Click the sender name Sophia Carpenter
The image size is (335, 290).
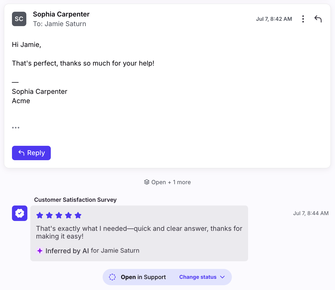pos(61,14)
